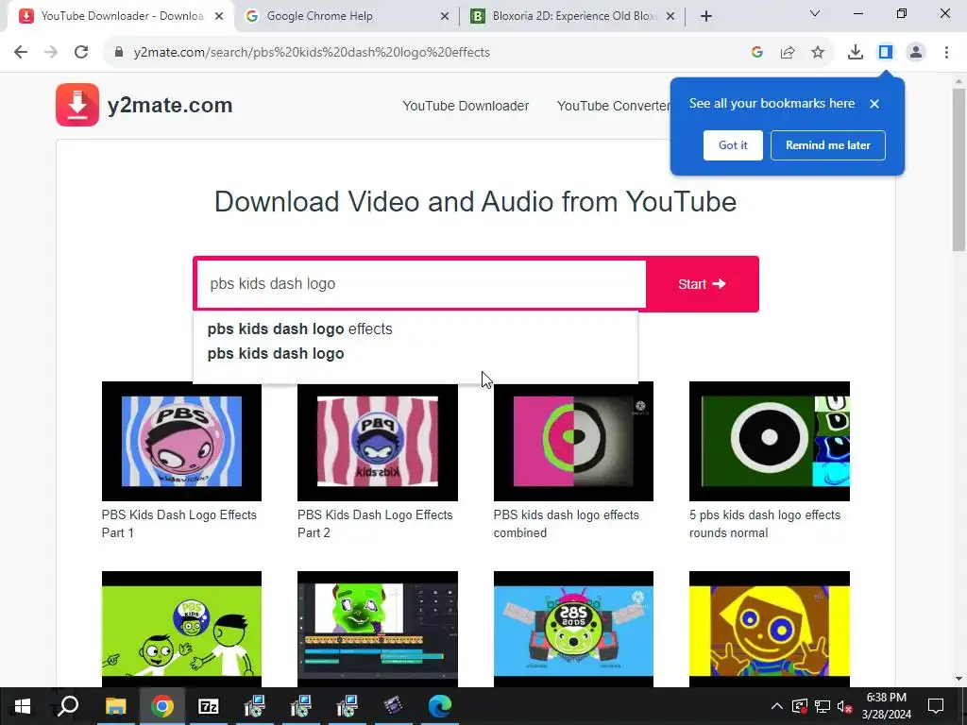The height and width of the screenshot is (725, 967).
Task: Open the tab search chevron
Action: click(815, 13)
